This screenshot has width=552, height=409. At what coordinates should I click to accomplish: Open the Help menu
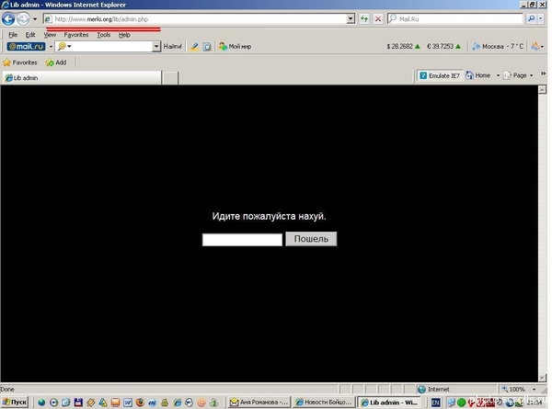[x=124, y=35]
